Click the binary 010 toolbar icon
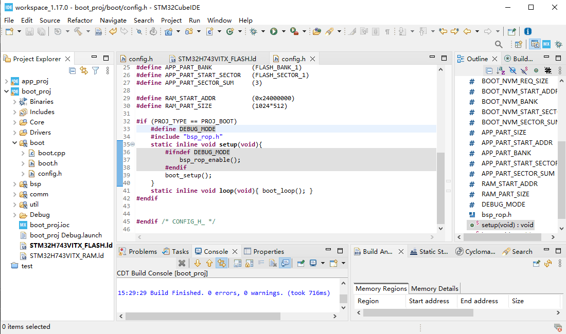The width and height of the screenshot is (566, 334). (x=99, y=32)
